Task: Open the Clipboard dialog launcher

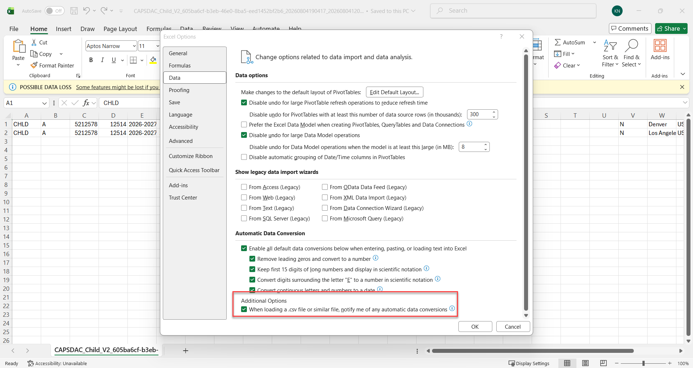Action: (78, 76)
